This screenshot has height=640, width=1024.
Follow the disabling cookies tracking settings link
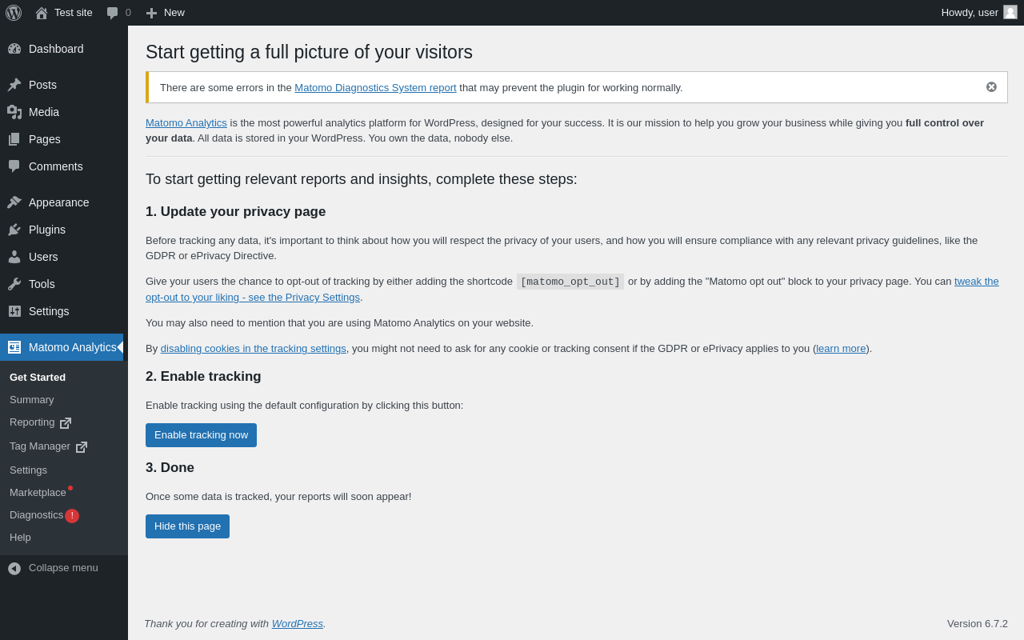tap(253, 349)
